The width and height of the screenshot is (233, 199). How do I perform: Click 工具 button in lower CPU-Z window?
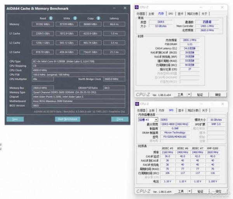tap(181, 191)
